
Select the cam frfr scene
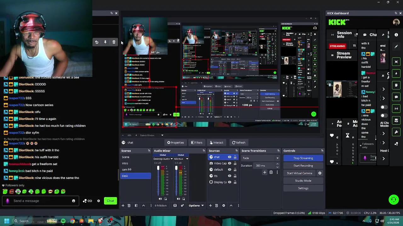click(x=136, y=169)
